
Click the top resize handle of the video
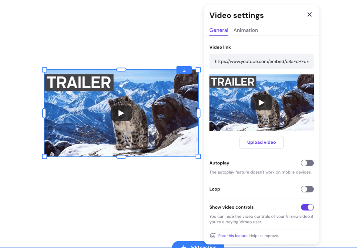(121, 69)
